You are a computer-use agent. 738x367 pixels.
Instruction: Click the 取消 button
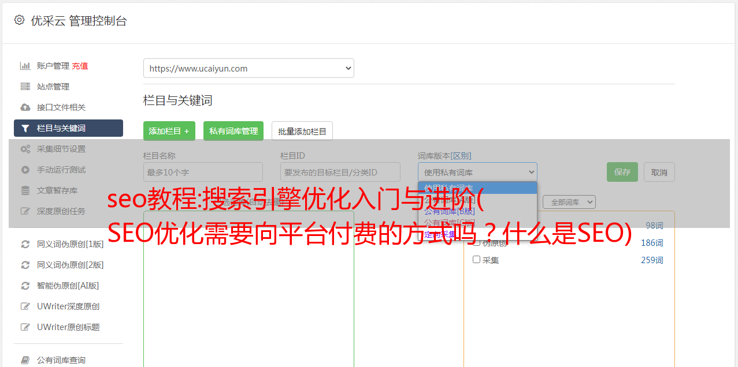pos(659,172)
